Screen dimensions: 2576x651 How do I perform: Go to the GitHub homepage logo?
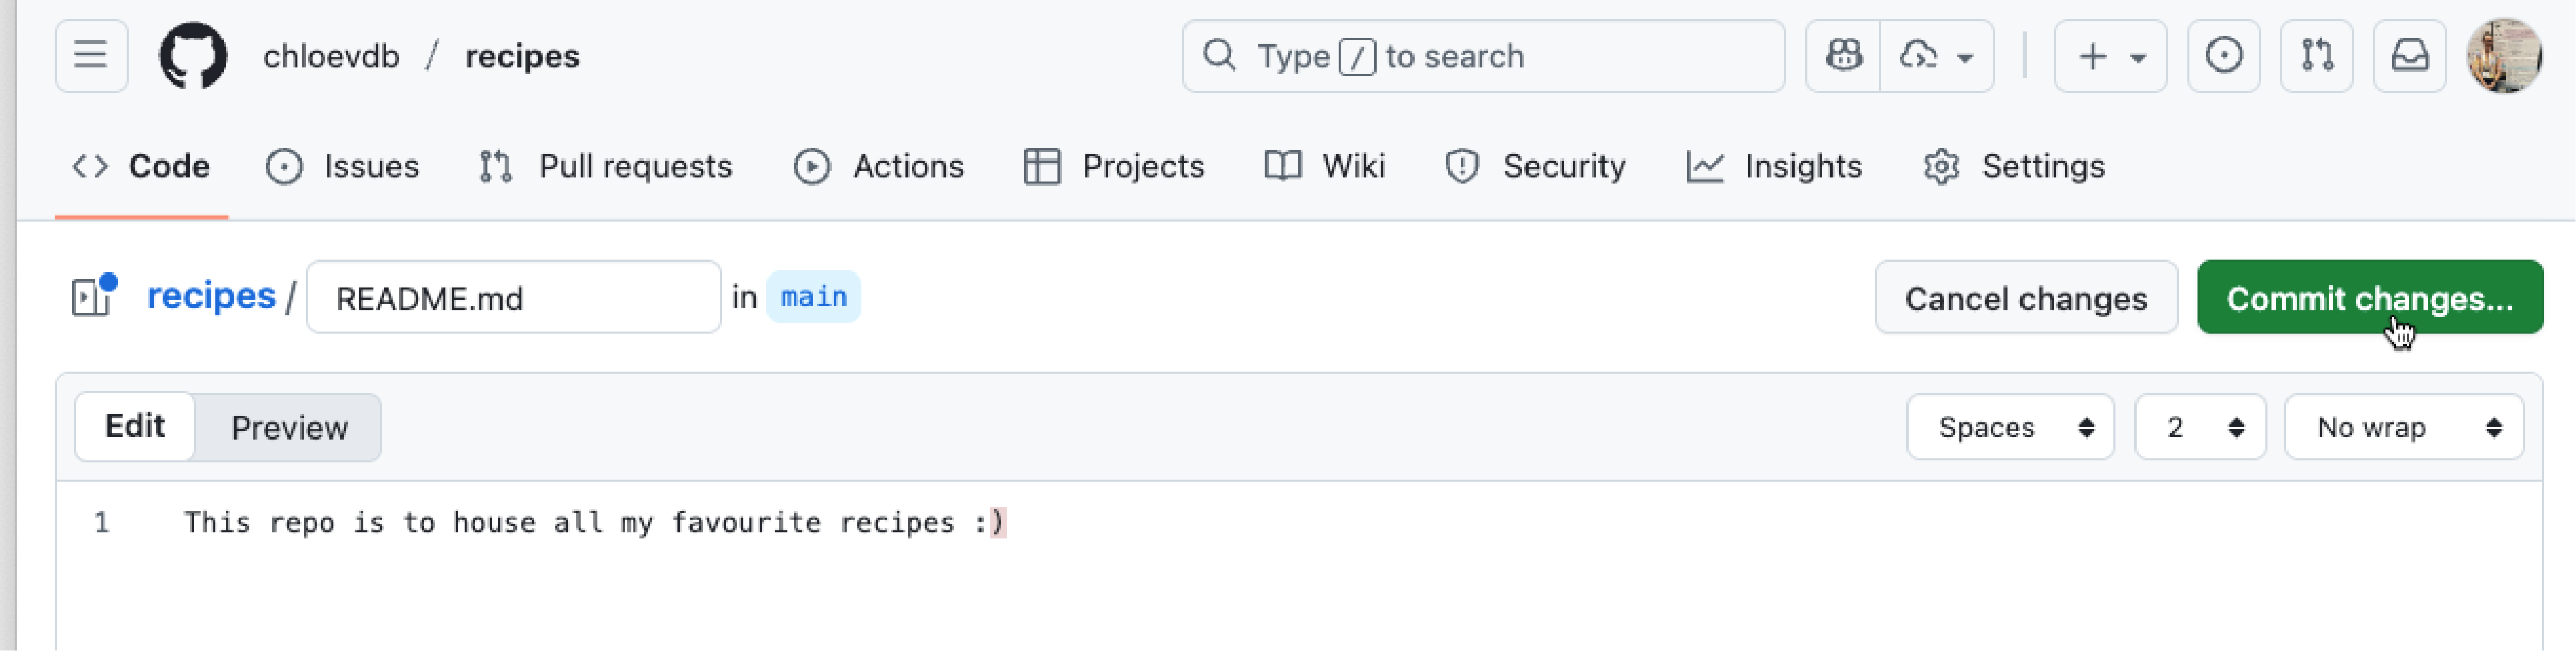tap(193, 56)
